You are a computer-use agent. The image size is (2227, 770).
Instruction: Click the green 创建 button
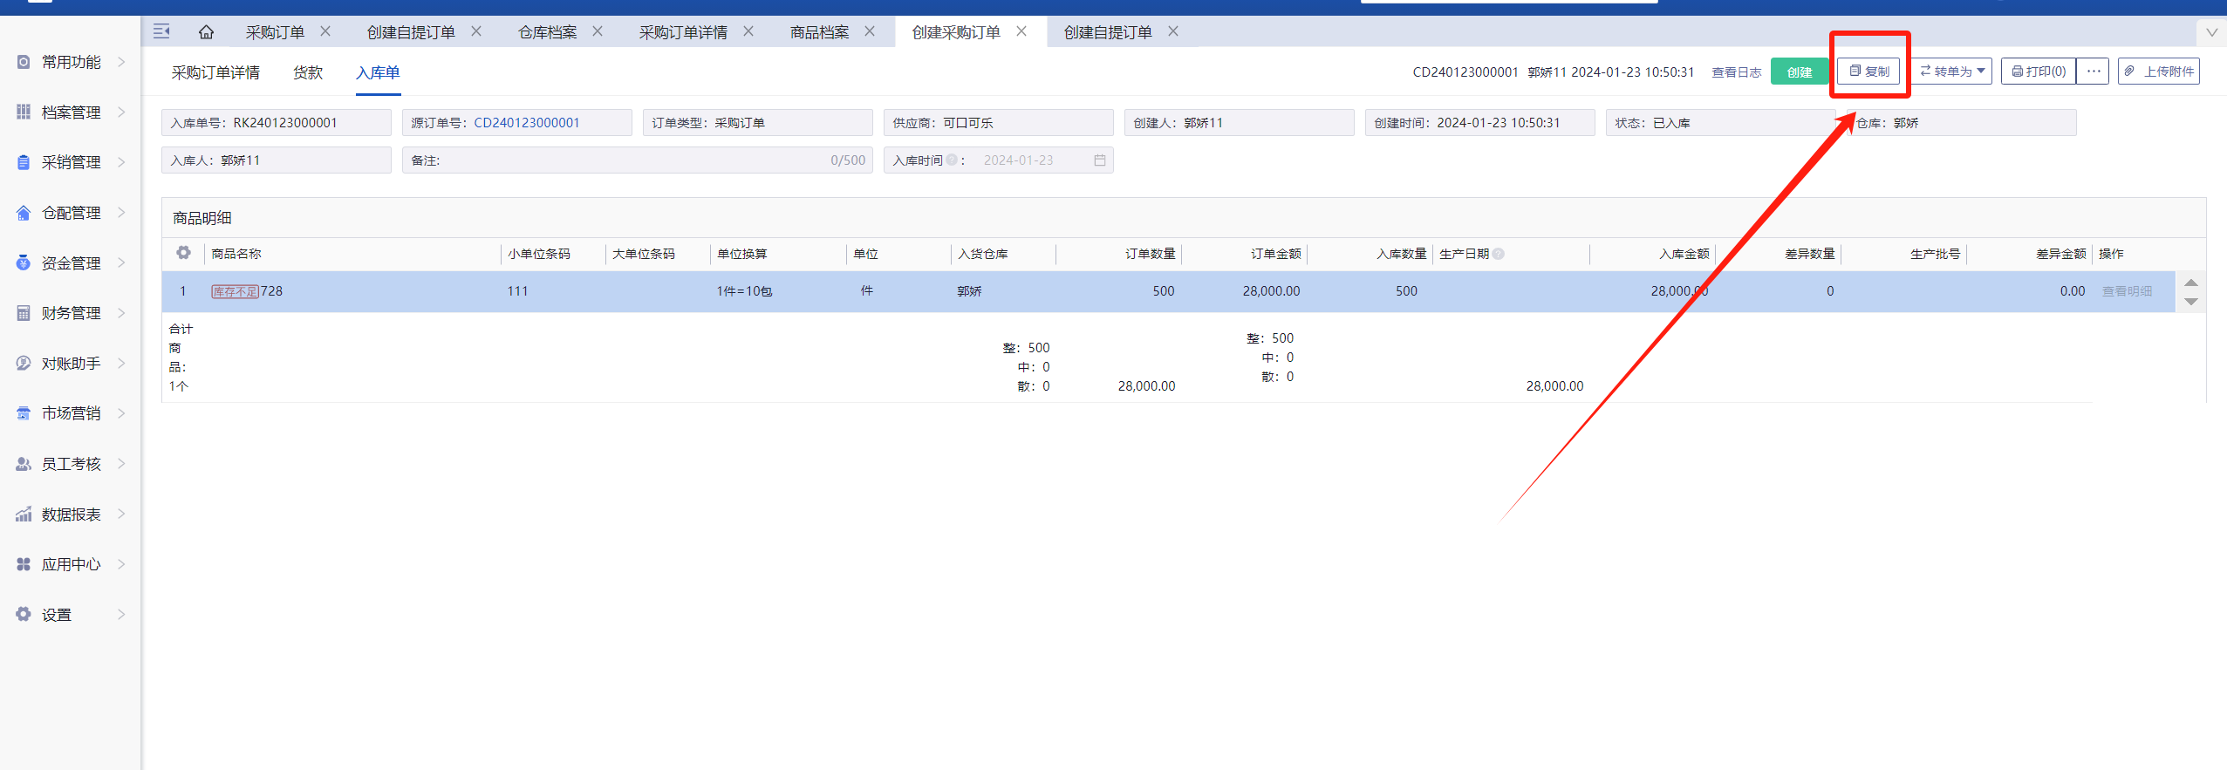point(1799,72)
